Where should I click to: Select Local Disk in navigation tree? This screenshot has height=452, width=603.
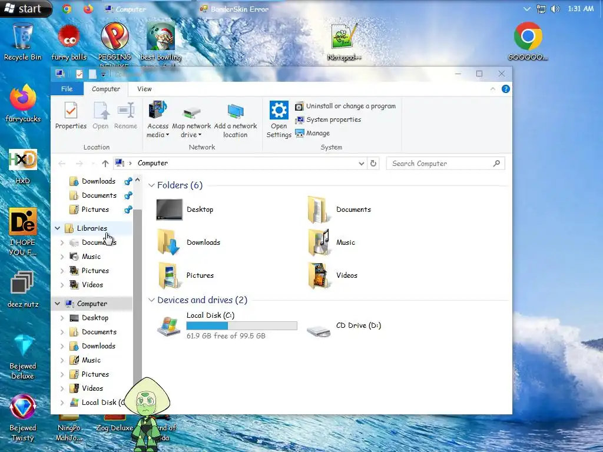(98, 403)
